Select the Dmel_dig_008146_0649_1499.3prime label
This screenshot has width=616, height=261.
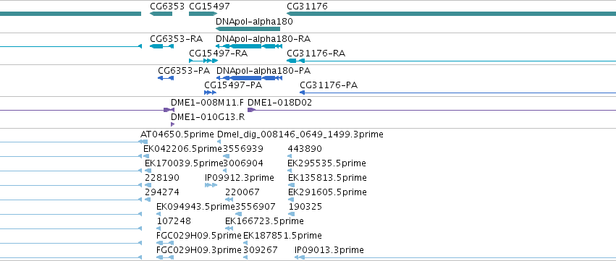click(x=300, y=134)
